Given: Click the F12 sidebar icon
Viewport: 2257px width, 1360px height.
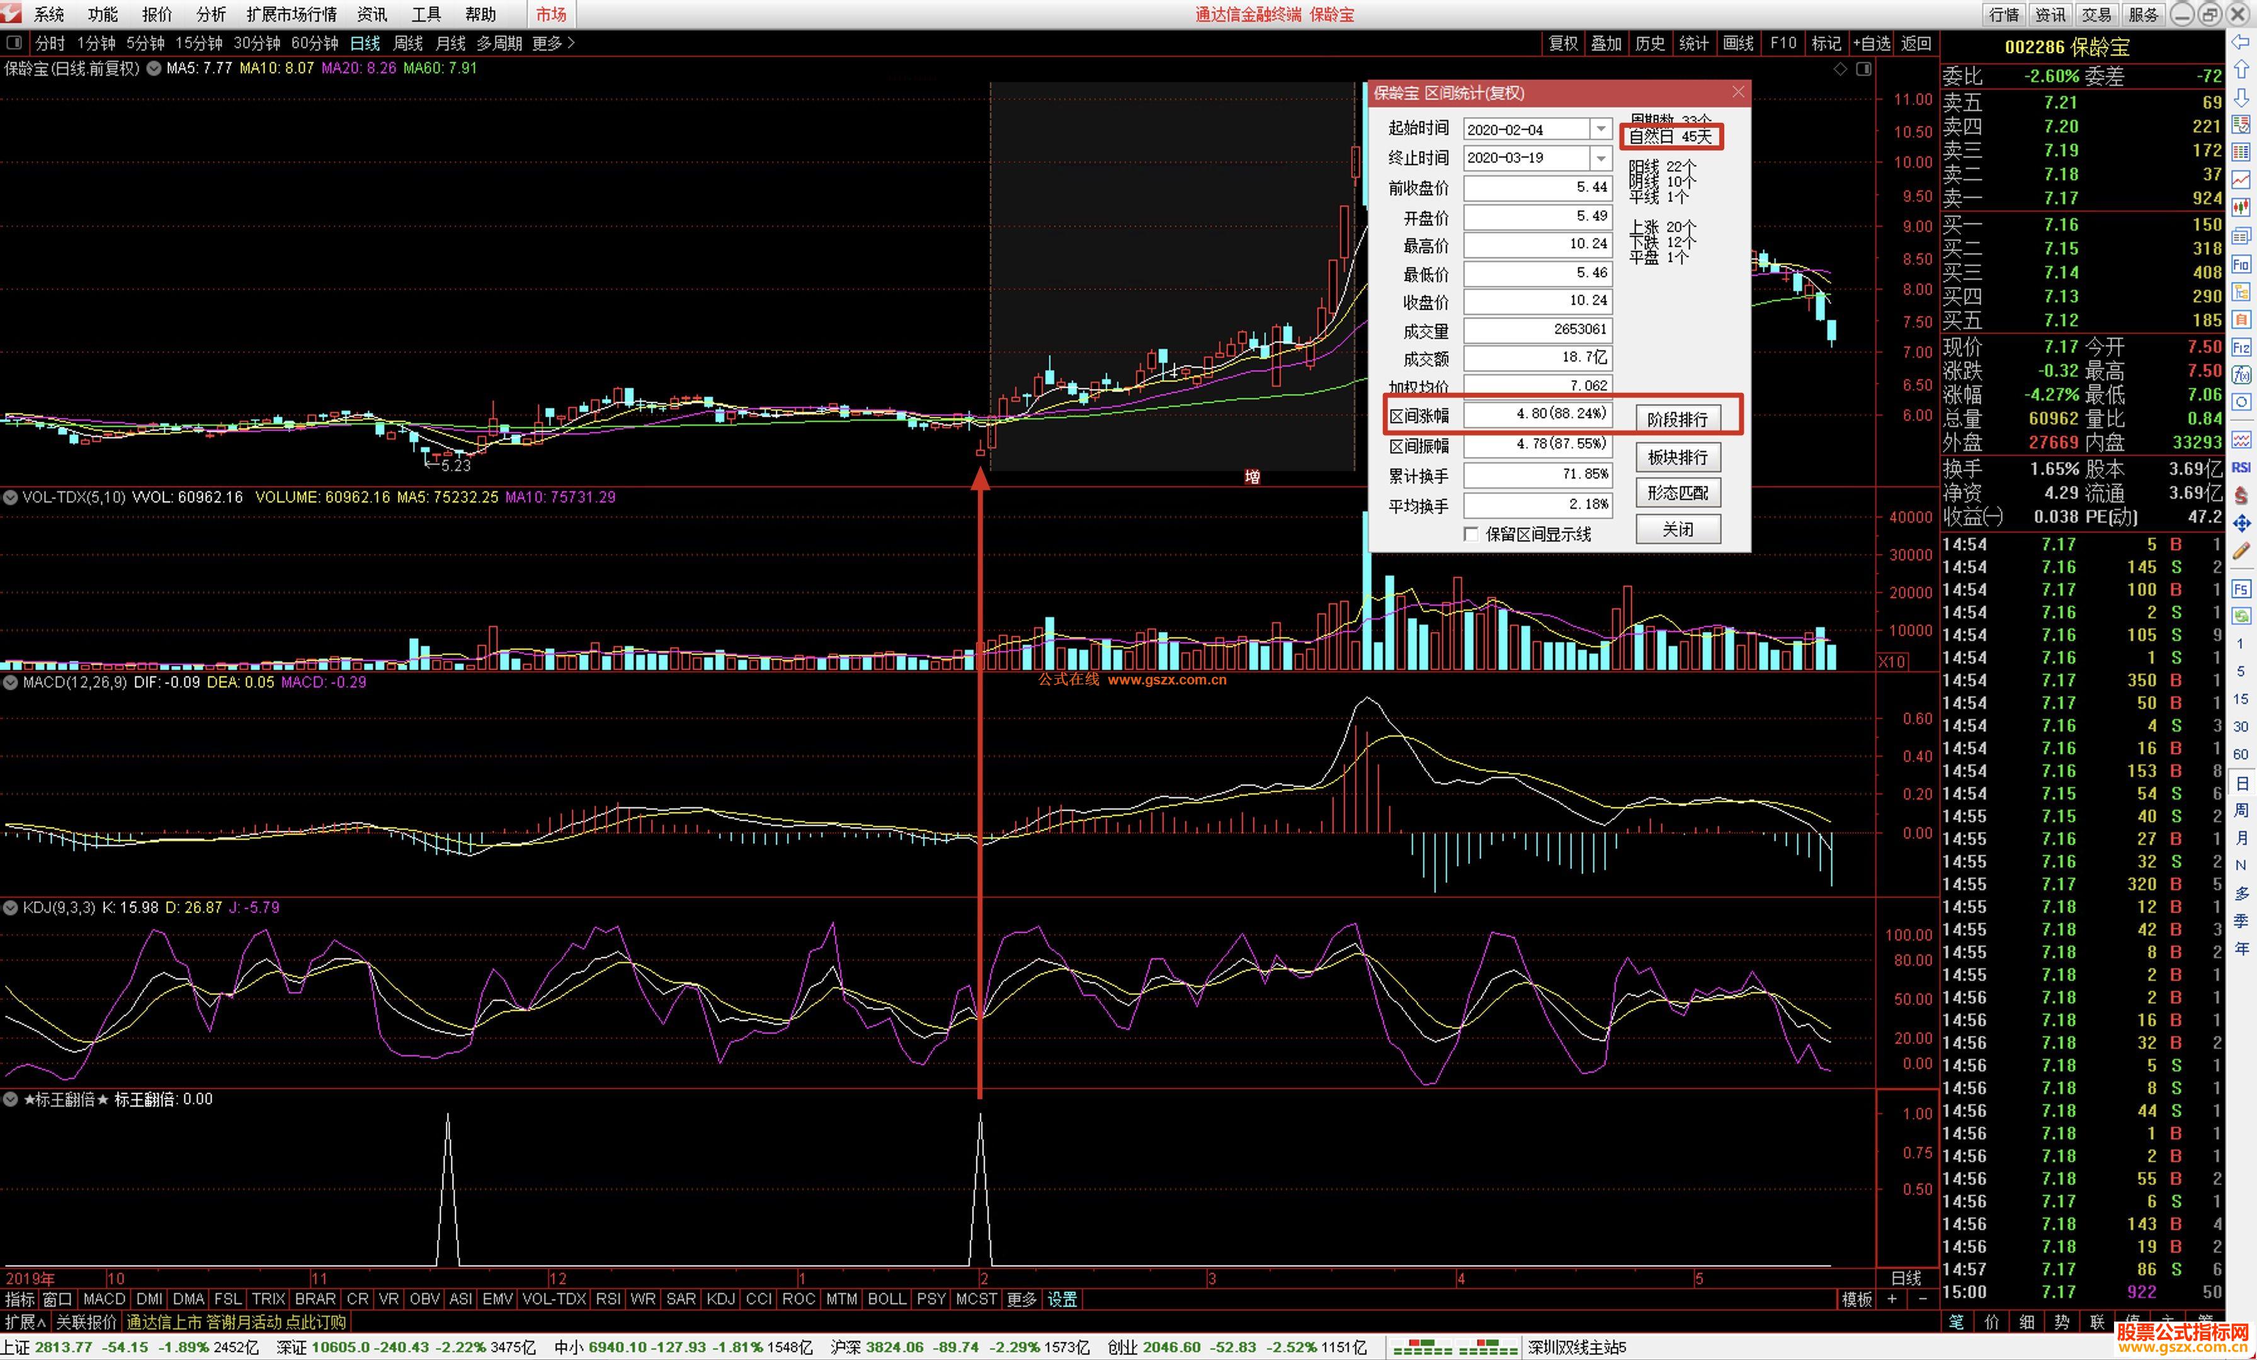Looking at the screenshot, I should pos(2241,347).
